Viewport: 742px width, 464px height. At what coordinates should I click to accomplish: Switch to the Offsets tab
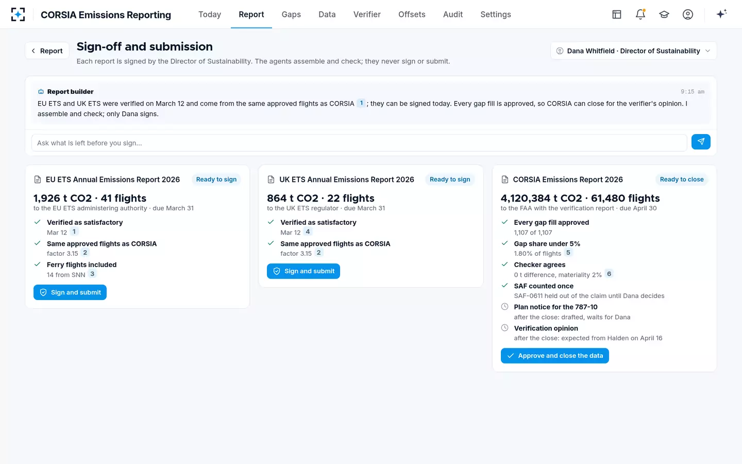412,14
